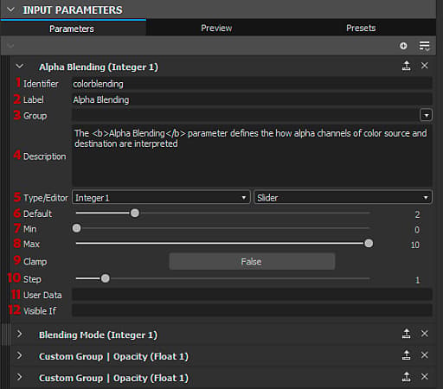
Task: Open the parameters list options menu icon
Action: (425, 46)
